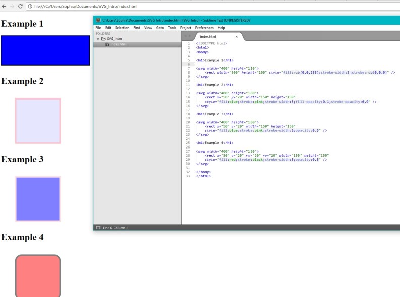The image size is (400, 297).
Task: Open the Project menu
Action: click(185, 28)
